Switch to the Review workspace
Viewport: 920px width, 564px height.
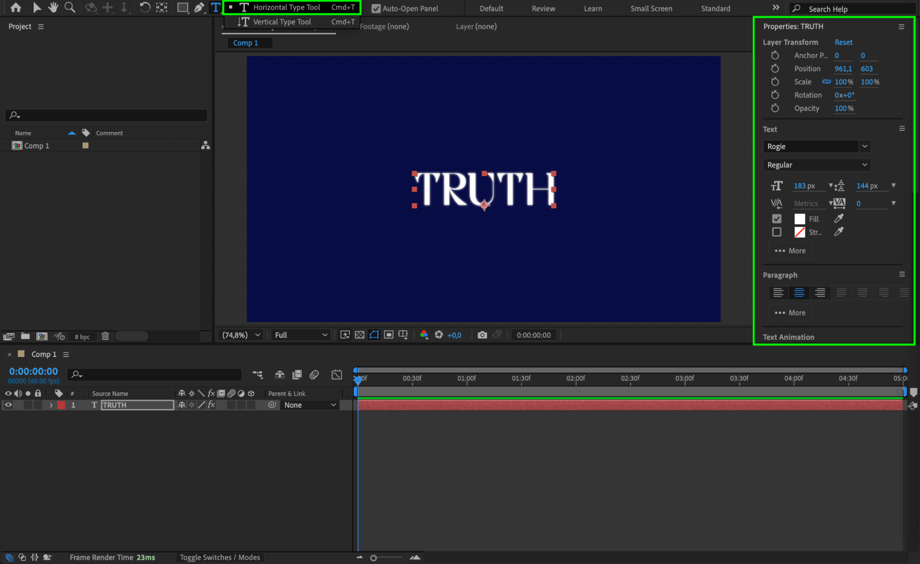(x=543, y=8)
